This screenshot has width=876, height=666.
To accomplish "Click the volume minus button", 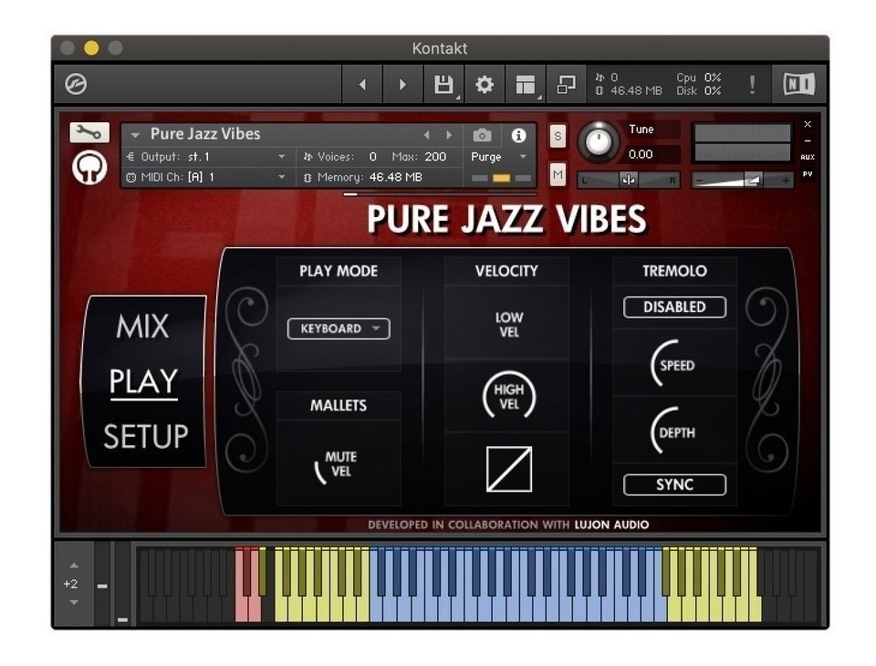I will coord(700,181).
